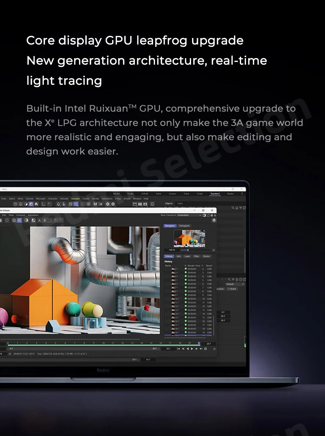Switch to the UVEdit layout
Screen dimensions: 325x436
[x=145, y=194]
